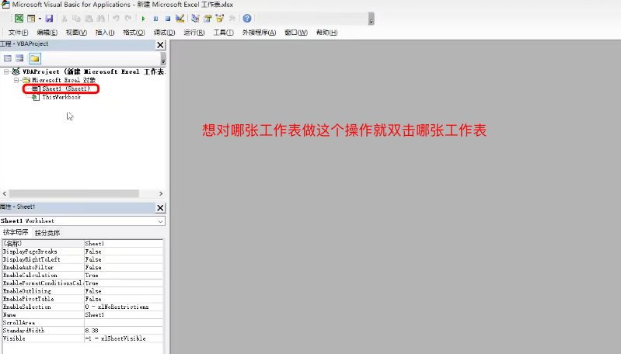Click EnableOutlining value False
621x354 pixels.
coord(124,291)
